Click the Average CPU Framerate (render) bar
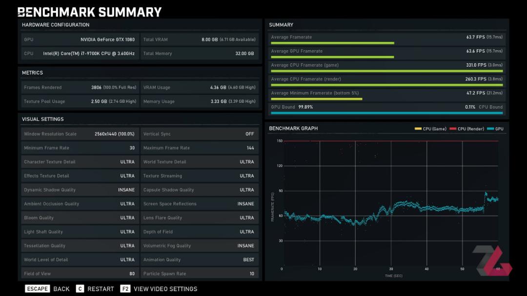This screenshot has width=527, height=296. coord(387,85)
